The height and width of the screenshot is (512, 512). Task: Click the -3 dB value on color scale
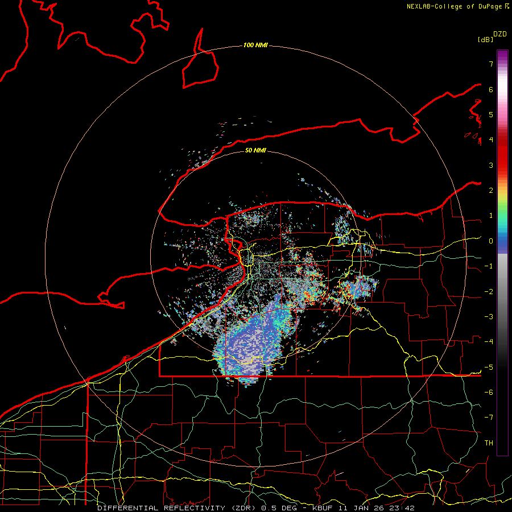click(x=489, y=317)
